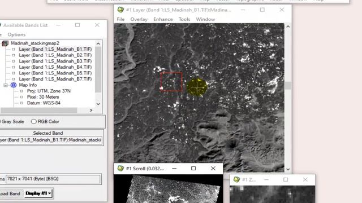Click scroll up arrow of image display window
This screenshot has width=362, height=203.
click(x=288, y=27)
